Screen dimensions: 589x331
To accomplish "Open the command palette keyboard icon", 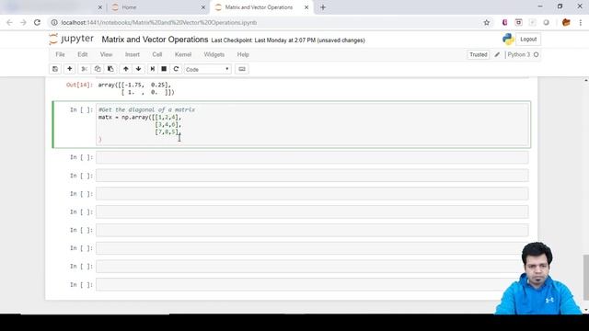I will [x=242, y=69].
